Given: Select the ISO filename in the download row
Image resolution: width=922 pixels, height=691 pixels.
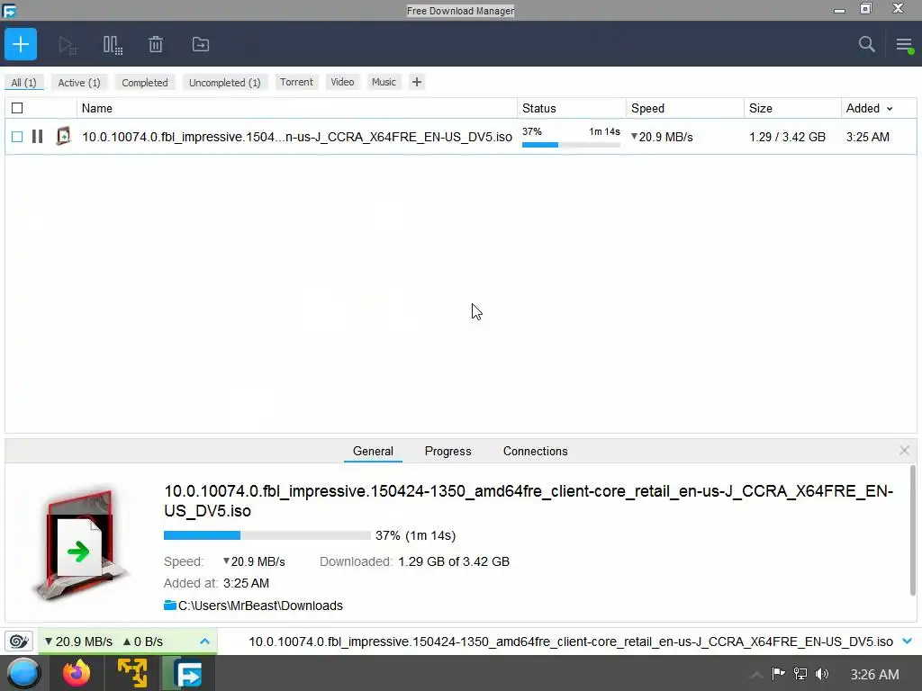Looking at the screenshot, I should (x=297, y=137).
